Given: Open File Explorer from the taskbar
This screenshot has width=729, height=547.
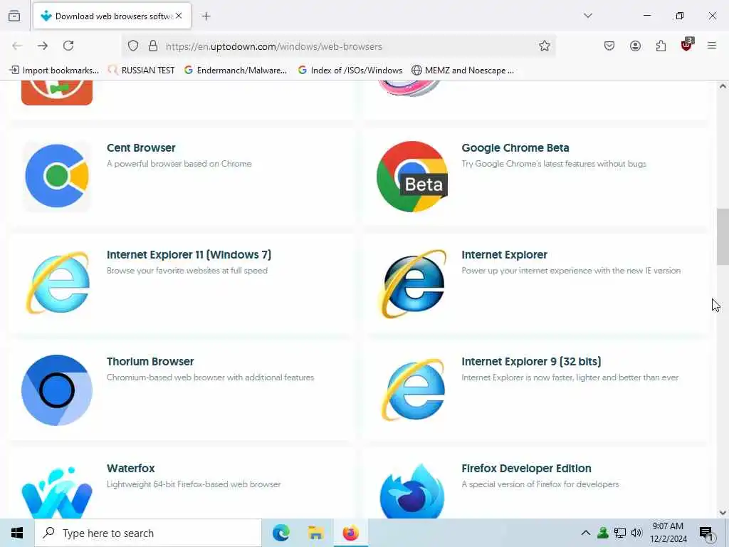Looking at the screenshot, I should [x=315, y=533].
